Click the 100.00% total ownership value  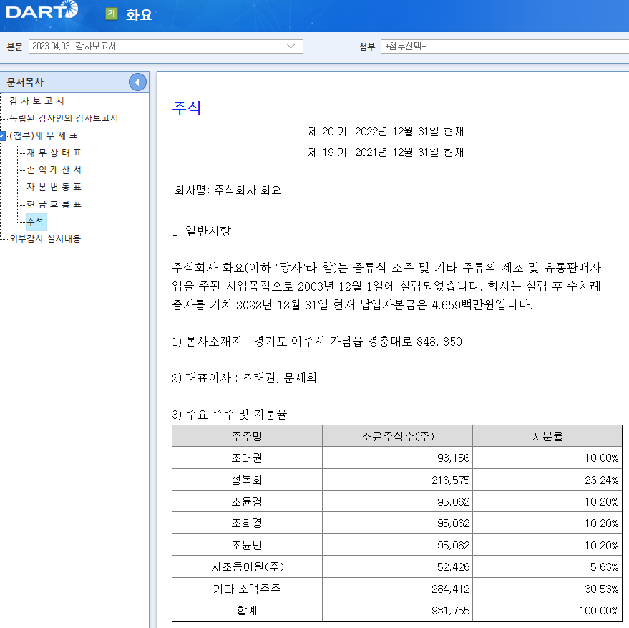point(598,611)
